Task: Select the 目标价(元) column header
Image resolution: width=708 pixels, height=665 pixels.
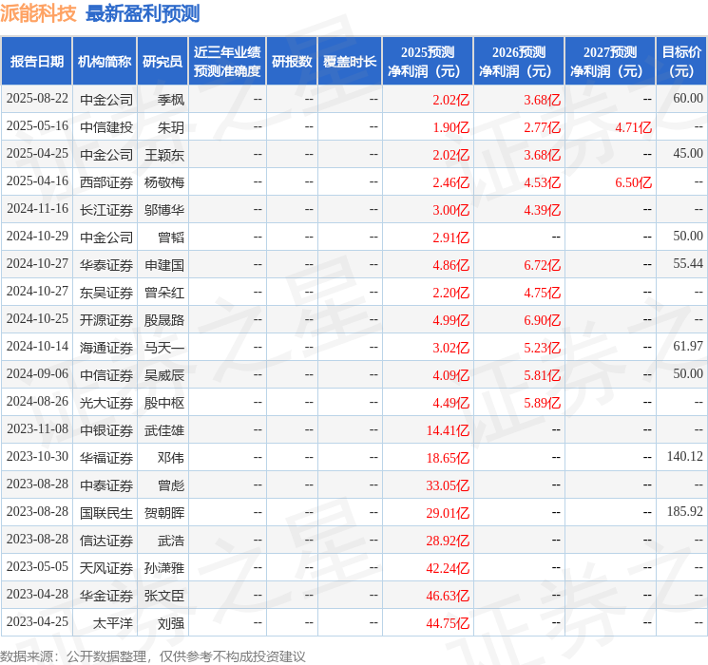Action: (681, 62)
